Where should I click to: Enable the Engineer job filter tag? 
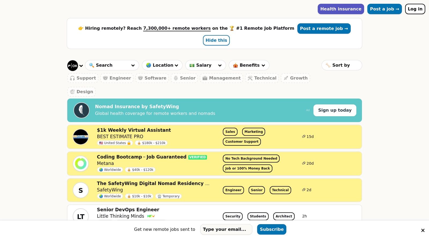117,78
